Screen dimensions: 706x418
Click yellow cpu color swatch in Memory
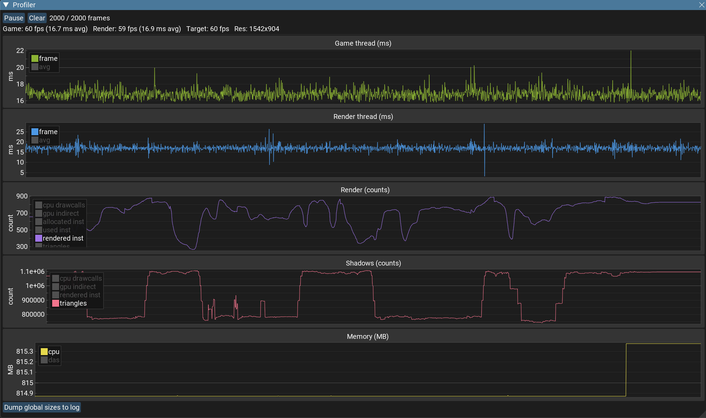[44, 352]
